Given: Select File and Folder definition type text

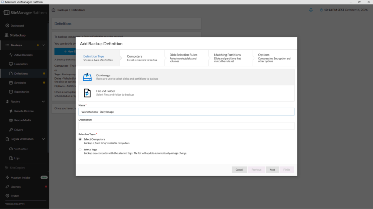Looking at the screenshot, I should 105,91.
